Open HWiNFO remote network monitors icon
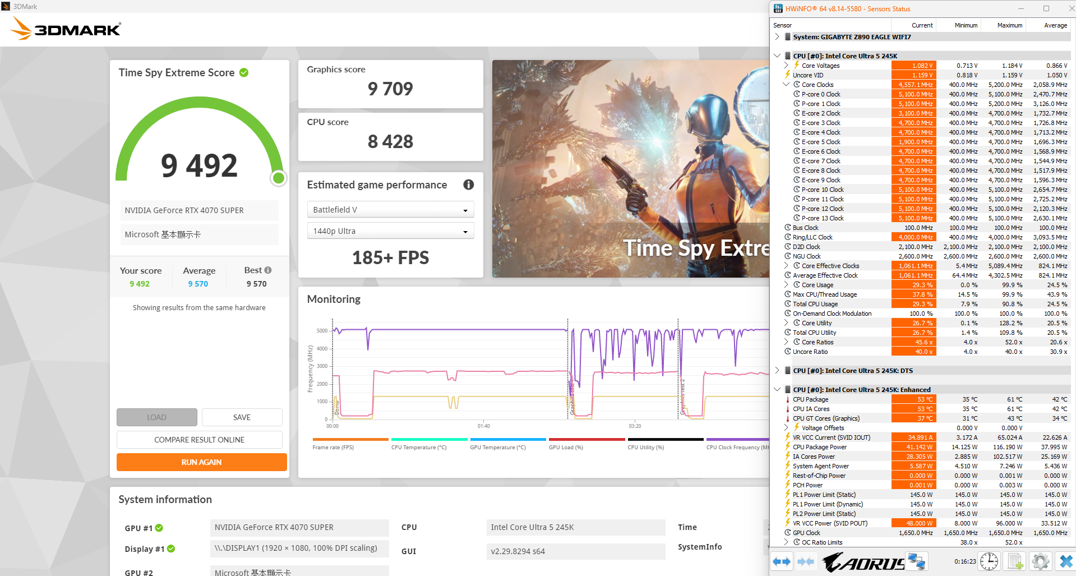The image size is (1076, 576). click(x=917, y=561)
